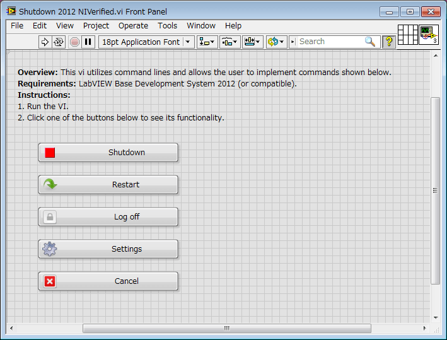This screenshot has width=447, height=340.
Task: Show Context Help question mark
Action: click(x=388, y=42)
